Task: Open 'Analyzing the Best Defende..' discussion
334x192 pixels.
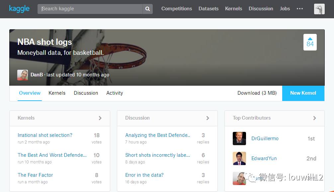Action: pos(158,135)
